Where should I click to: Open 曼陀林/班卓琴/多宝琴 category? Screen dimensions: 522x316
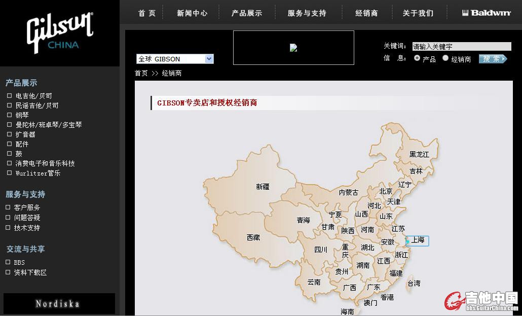coord(49,125)
